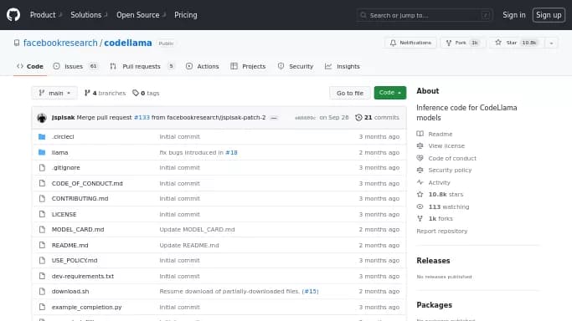572x321 pixels.
Task: Click the repository icon beside facebookresearch
Action: click(x=17, y=43)
